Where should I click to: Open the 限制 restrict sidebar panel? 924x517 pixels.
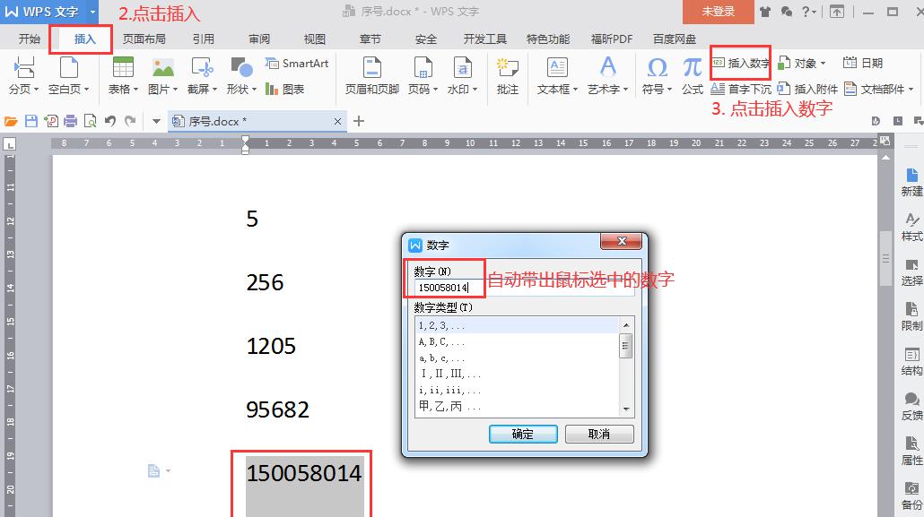coord(911,317)
